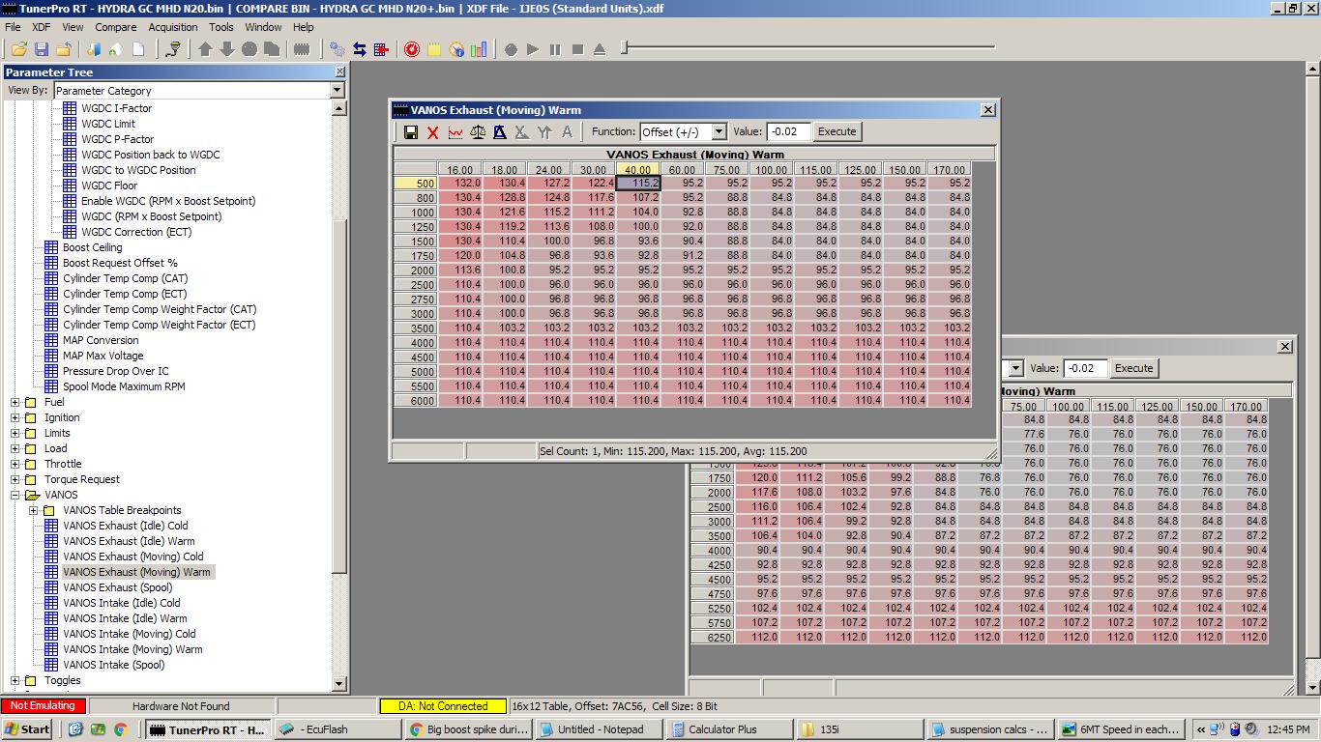This screenshot has width=1321, height=742.
Task: Open the View By Parameter Category dropdown
Action: tap(337, 91)
